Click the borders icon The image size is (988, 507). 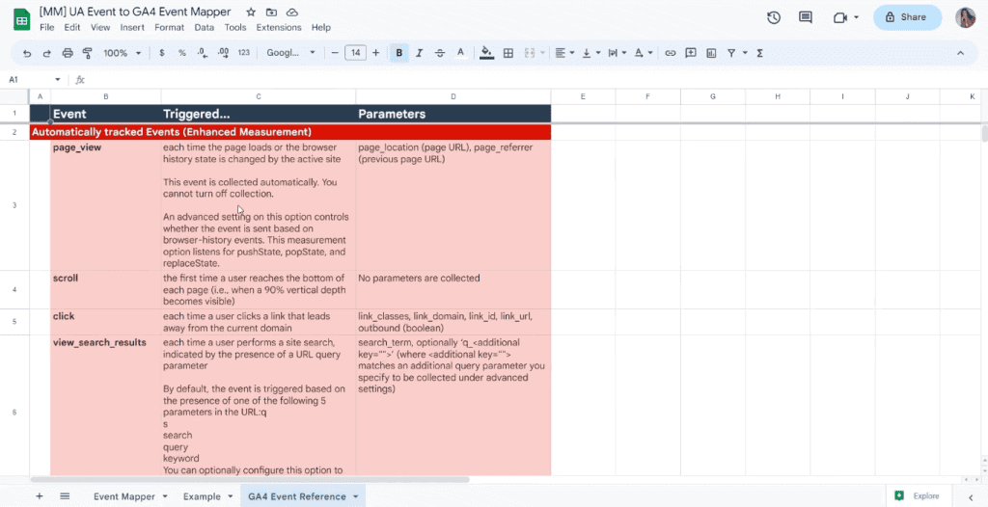508,53
